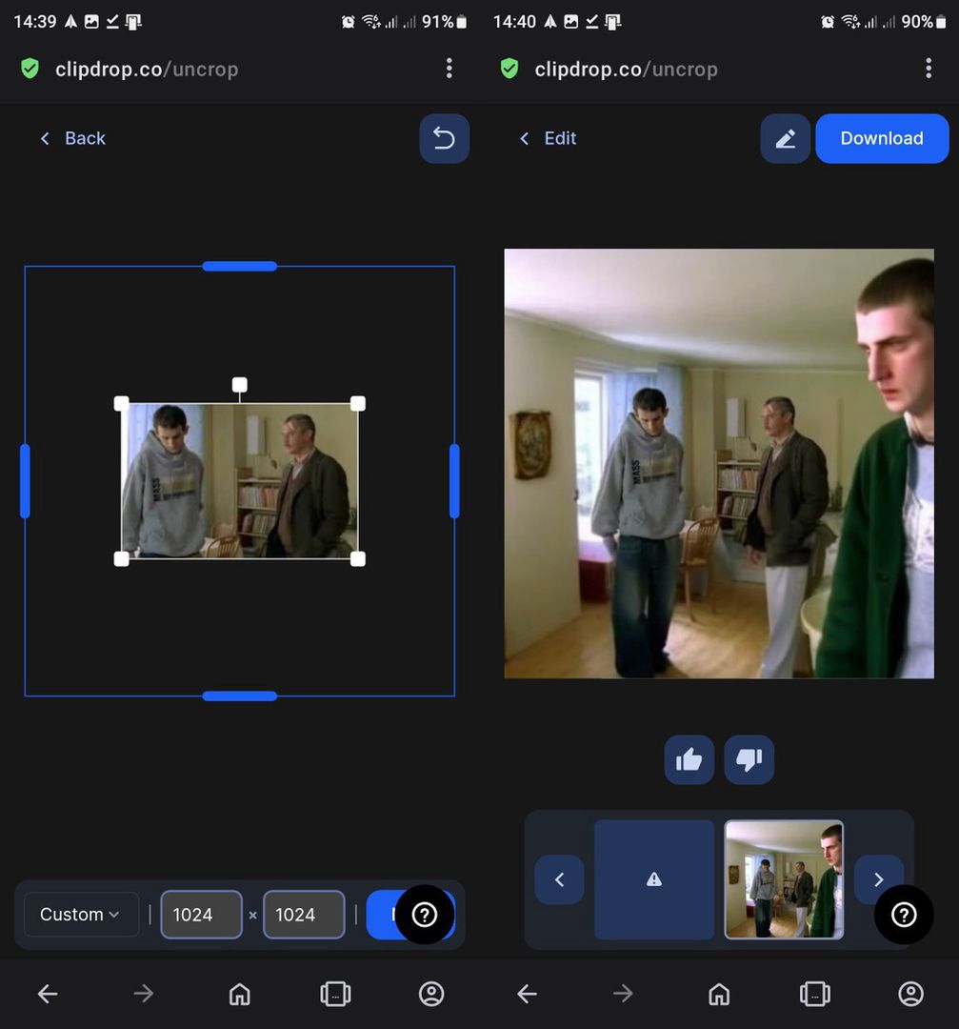The height and width of the screenshot is (1029, 959).
Task: Show previous result with left chevron
Action: tap(560, 879)
